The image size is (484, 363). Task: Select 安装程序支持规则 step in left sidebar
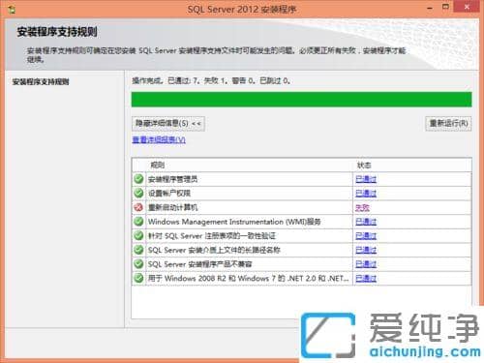[41, 81]
